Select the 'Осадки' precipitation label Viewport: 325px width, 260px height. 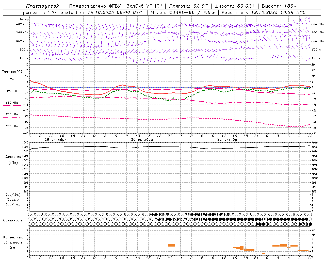(x=13, y=200)
